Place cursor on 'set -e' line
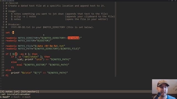 click(x=10, y=32)
